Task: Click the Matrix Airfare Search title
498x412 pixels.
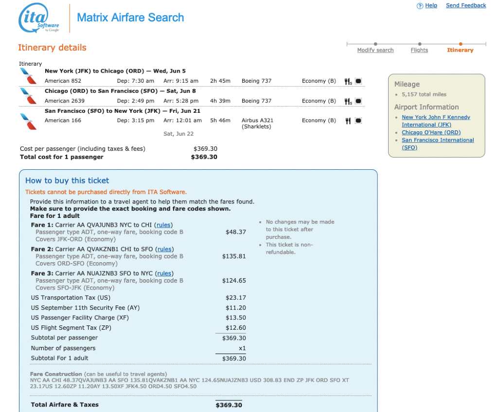Action: click(x=130, y=18)
